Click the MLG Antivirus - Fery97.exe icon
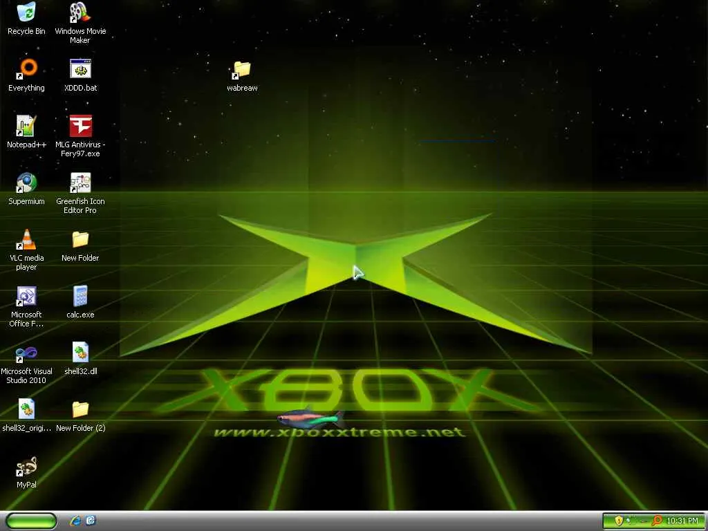The height and width of the screenshot is (531, 708). [80, 126]
